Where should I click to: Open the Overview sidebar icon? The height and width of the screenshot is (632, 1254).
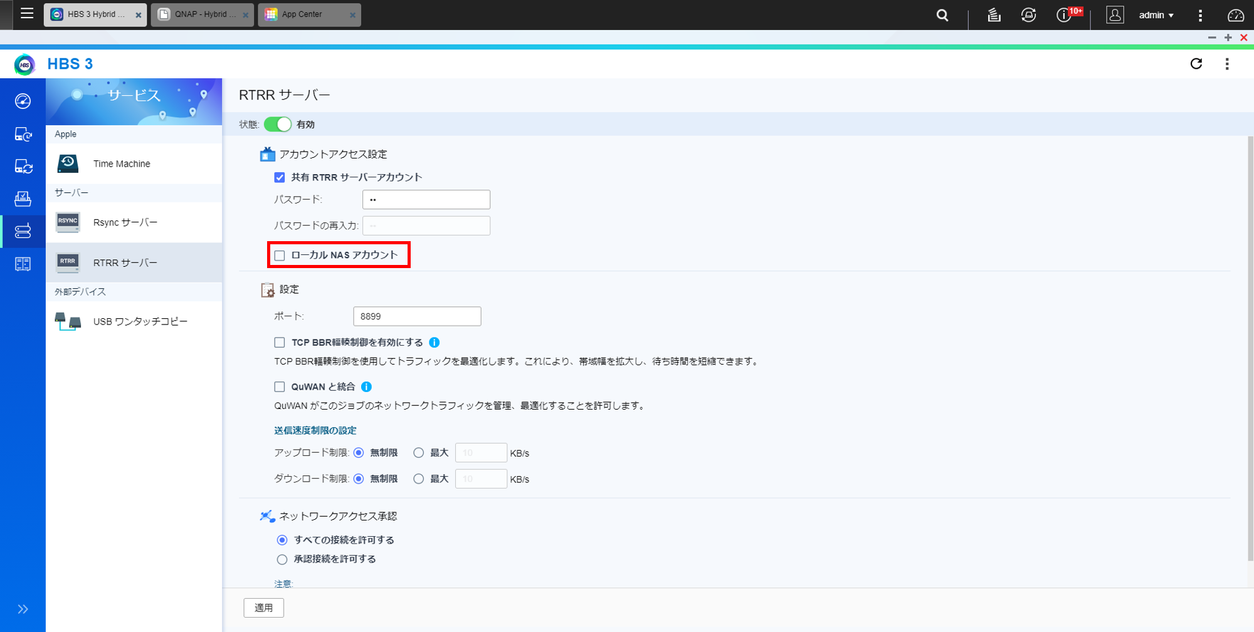pyautogui.click(x=23, y=101)
